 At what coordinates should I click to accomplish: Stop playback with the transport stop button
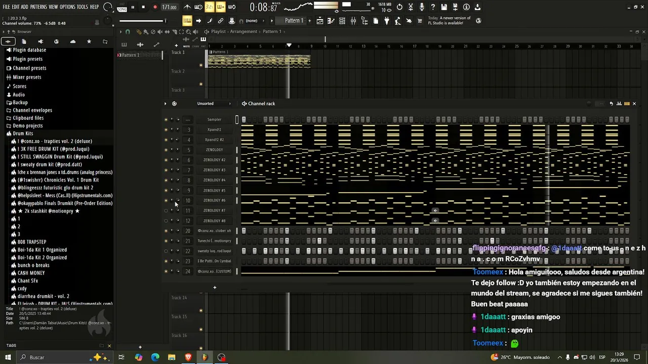[x=143, y=7]
